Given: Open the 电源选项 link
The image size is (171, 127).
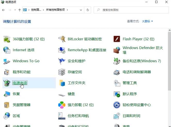Looking at the screenshot, I should (x=20, y=83).
